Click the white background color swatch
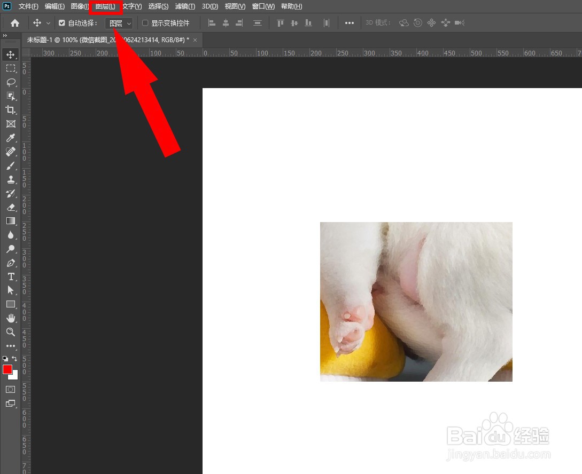Screen dimensions: 582x474 click(15, 377)
